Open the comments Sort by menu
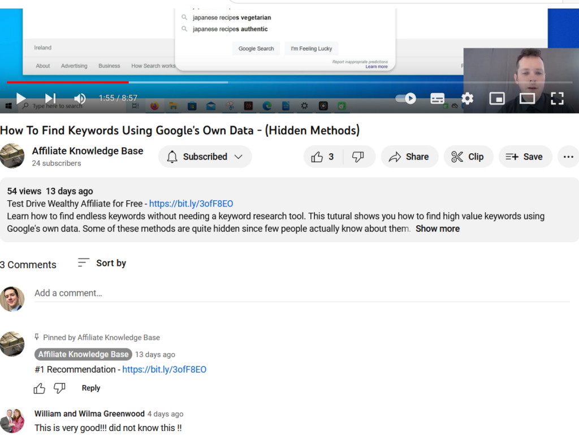This screenshot has width=579, height=435. click(102, 263)
